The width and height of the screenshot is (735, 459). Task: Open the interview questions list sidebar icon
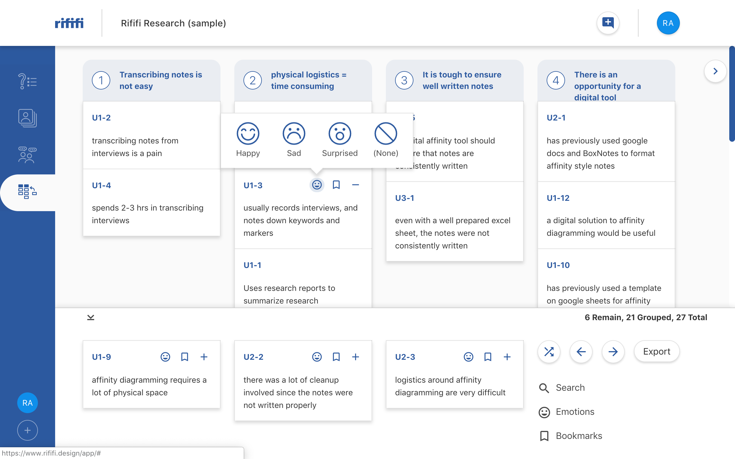(27, 81)
